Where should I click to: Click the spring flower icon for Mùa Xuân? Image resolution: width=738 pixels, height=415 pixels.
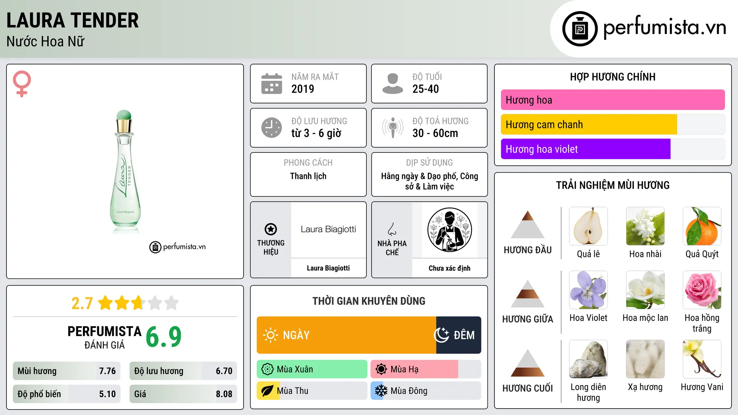267,369
